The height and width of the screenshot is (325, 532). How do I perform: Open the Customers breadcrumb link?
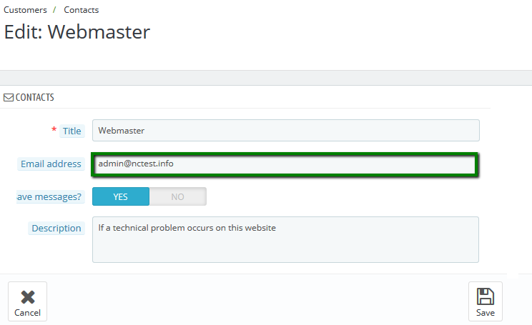point(25,10)
